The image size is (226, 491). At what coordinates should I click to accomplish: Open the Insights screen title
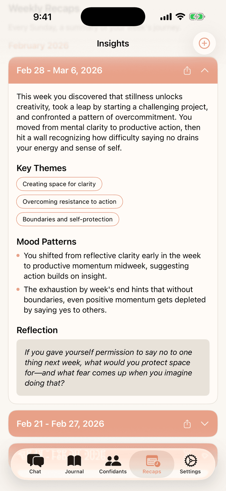click(x=113, y=43)
